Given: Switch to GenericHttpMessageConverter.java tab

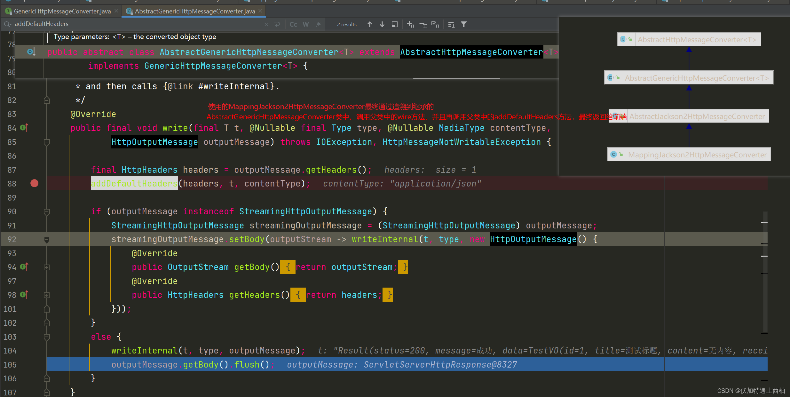Looking at the screenshot, I should [62, 11].
